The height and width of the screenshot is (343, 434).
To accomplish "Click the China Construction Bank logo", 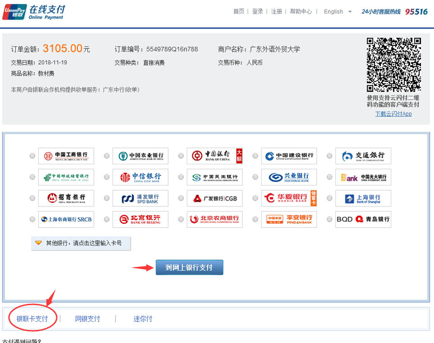I will coord(289,156).
